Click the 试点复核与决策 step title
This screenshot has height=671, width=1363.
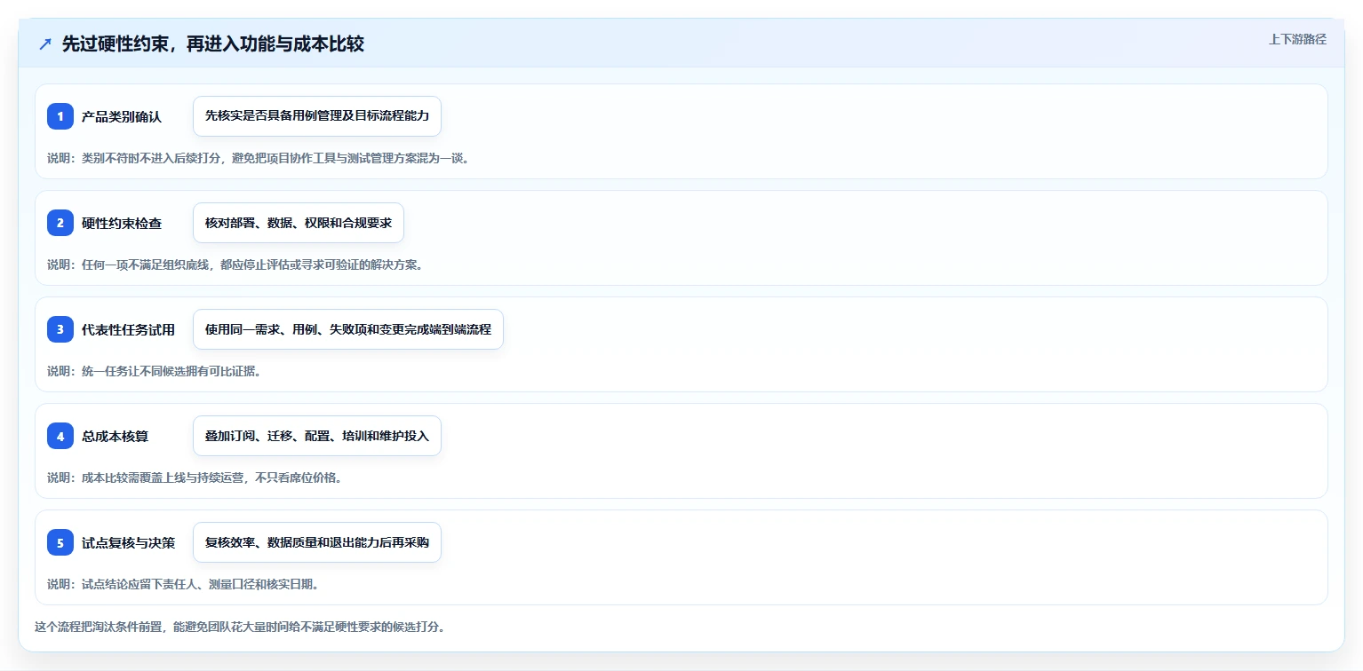128,542
